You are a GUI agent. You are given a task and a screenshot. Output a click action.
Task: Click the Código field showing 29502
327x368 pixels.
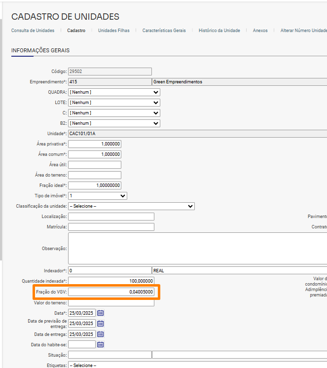point(110,72)
